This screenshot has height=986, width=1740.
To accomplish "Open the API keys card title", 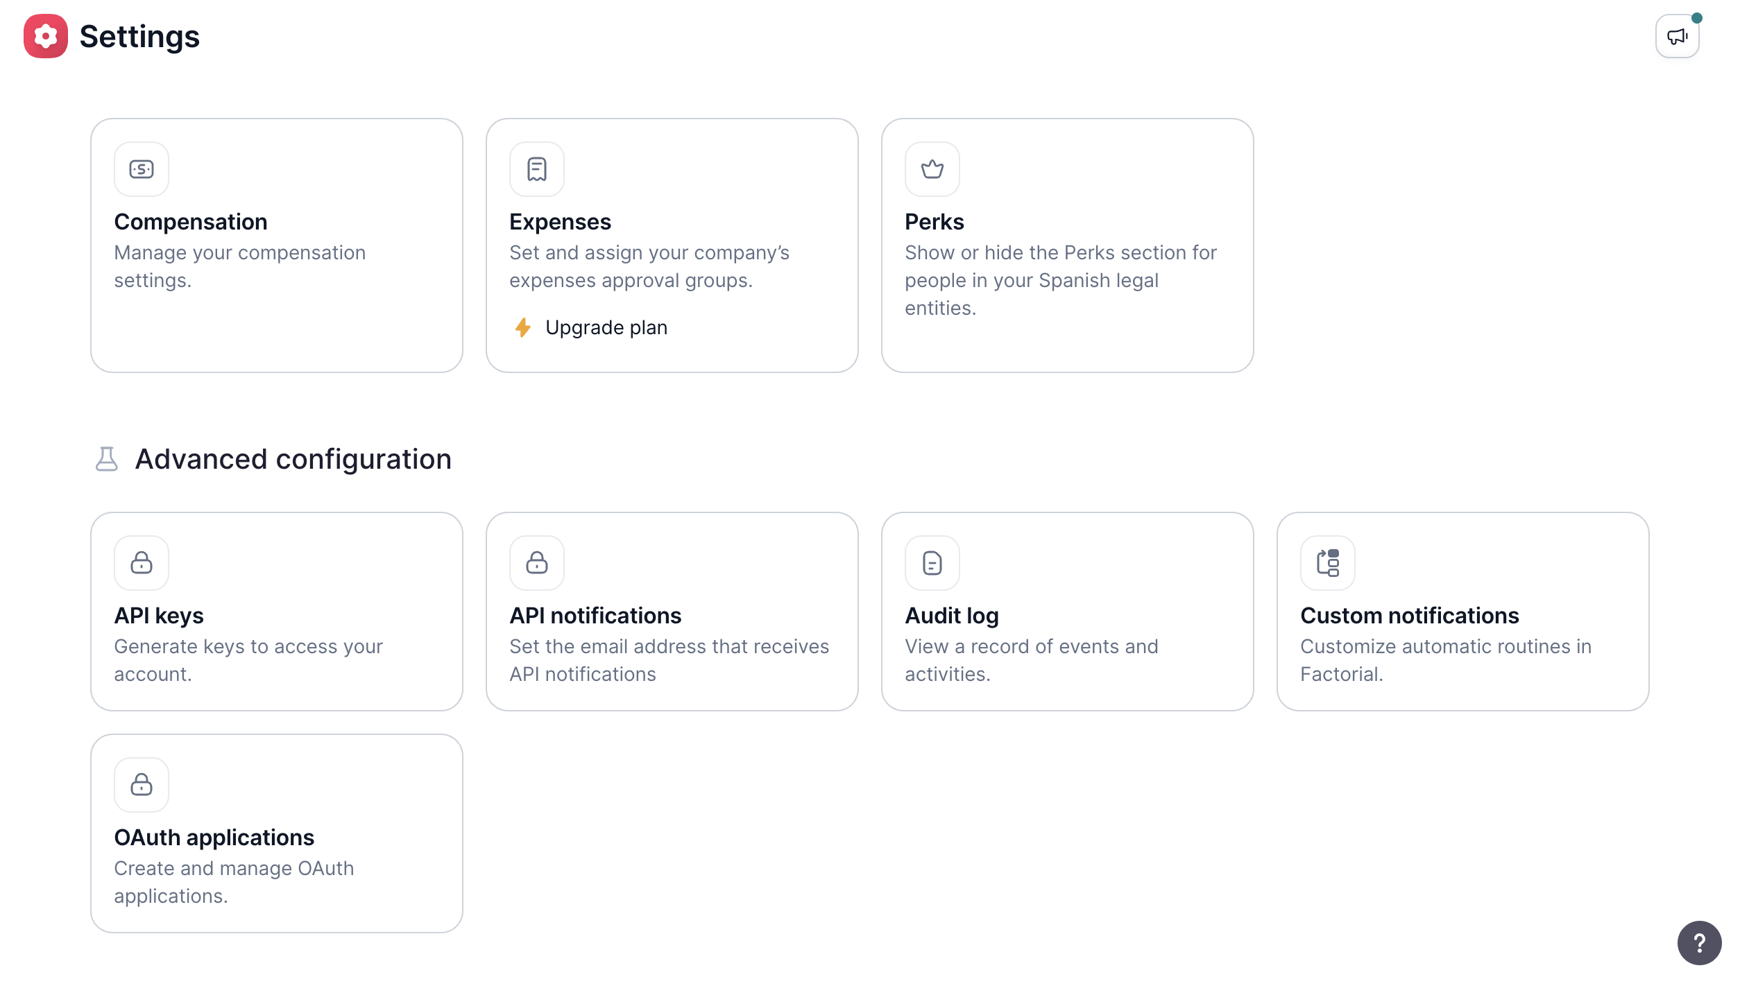I will click(x=159, y=616).
